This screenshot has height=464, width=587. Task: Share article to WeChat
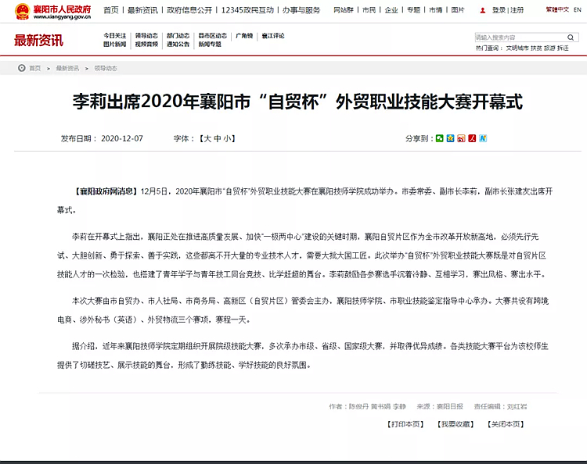point(440,138)
